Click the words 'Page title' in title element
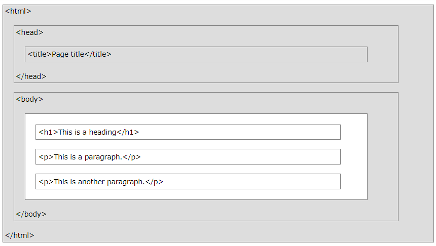This screenshot has width=436, height=246. click(x=68, y=55)
